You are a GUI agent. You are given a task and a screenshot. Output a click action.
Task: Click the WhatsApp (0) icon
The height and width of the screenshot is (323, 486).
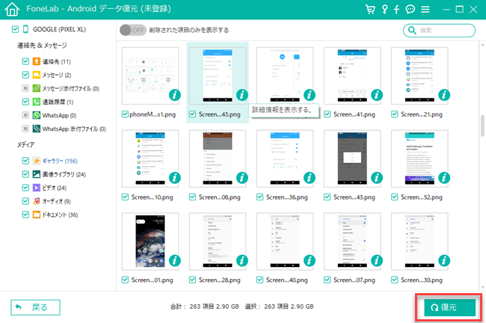(37, 115)
